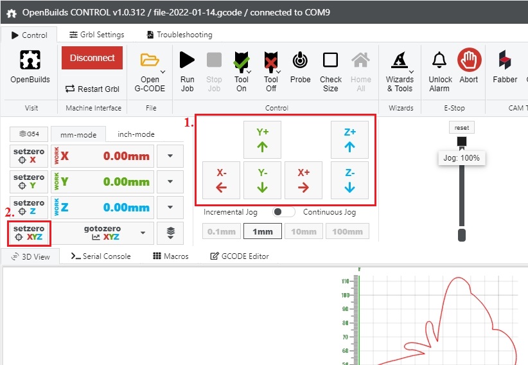Reset the jog speed override
Viewport: 528px width, 365px height.
click(462, 128)
